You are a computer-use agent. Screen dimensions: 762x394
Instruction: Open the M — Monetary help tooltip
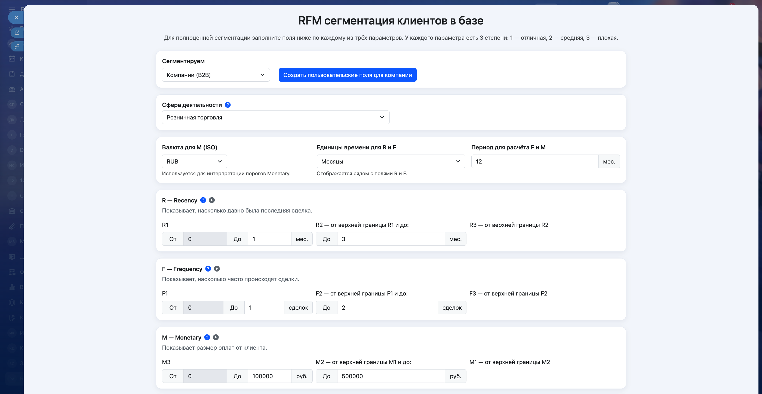[x=207, y=337]
